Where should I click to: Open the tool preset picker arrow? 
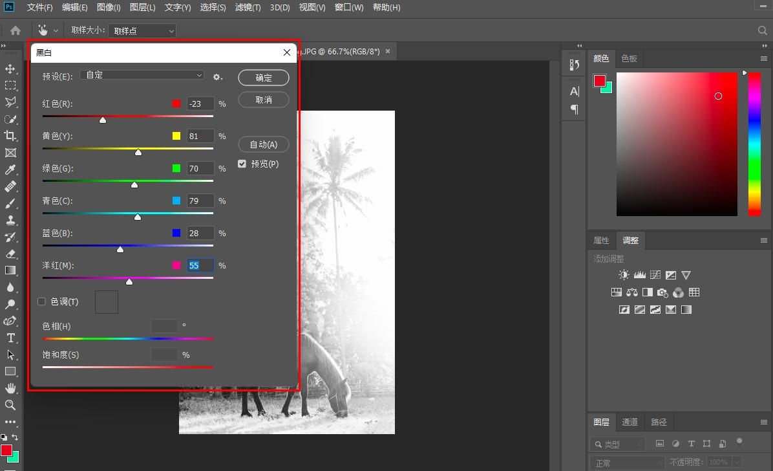pyautogui.click(x=56, y=30)
